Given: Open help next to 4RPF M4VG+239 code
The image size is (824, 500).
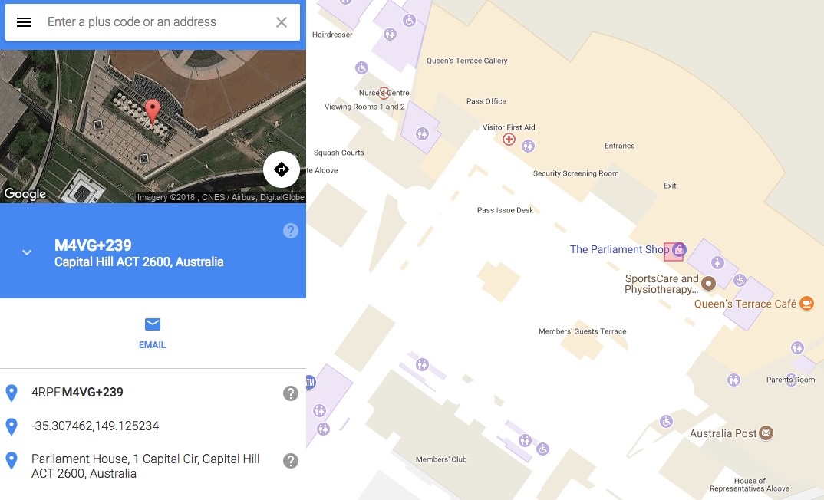Looking at the screenshot, I should [x=291, y=393].
